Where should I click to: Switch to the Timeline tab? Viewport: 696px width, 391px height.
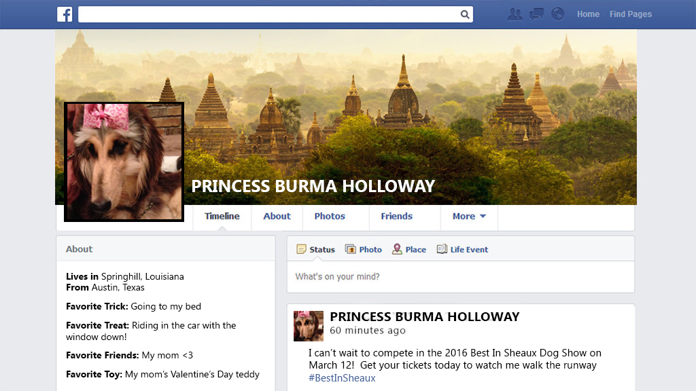222,217
